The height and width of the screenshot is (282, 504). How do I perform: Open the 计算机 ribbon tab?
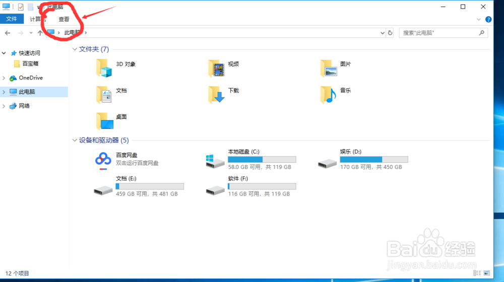coord(38,19)
